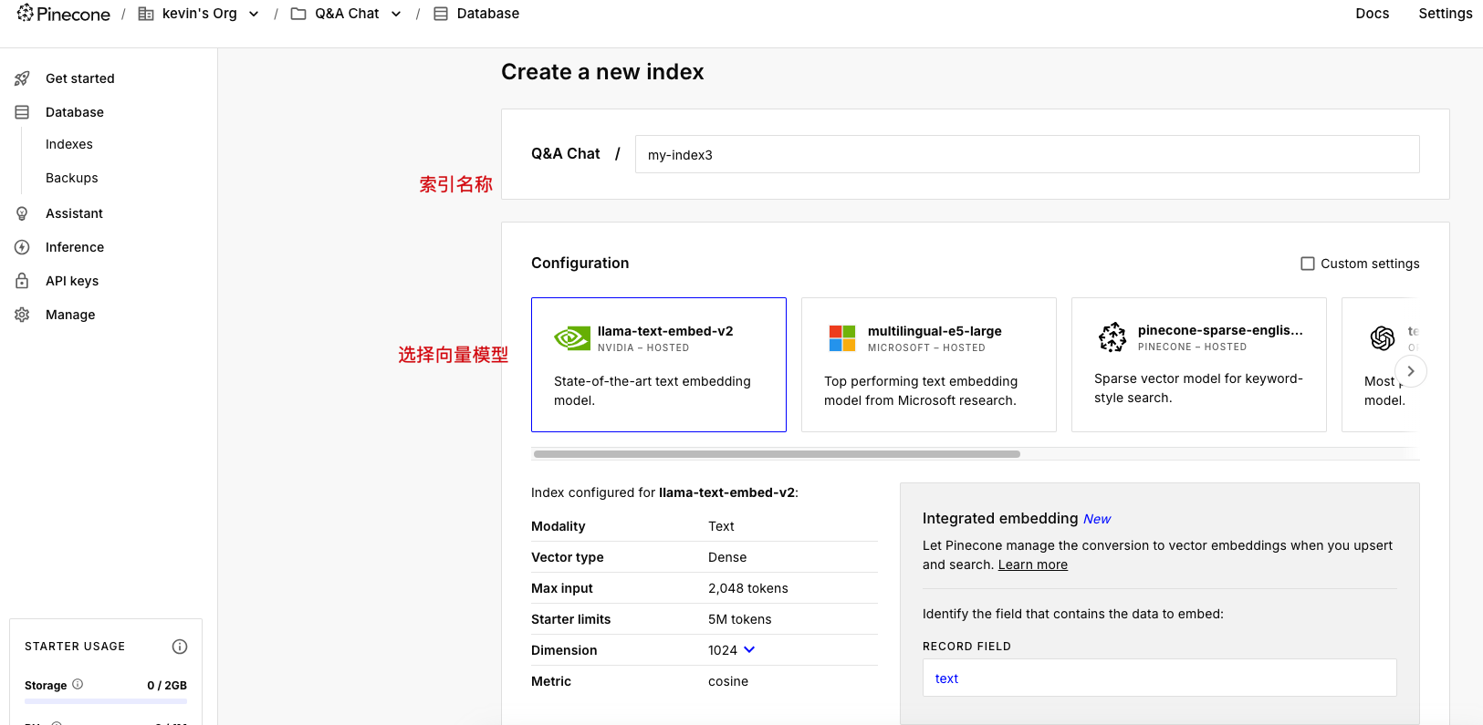Click the API keys lock icon
This screenshot has width=1483, height=725.
(23, 281)
